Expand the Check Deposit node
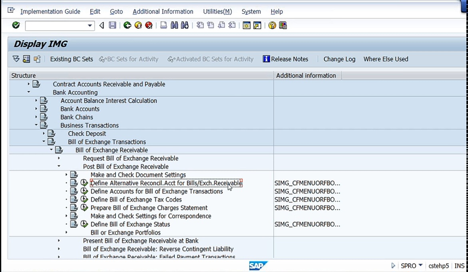The image size is (468, 272). point(44,133)
